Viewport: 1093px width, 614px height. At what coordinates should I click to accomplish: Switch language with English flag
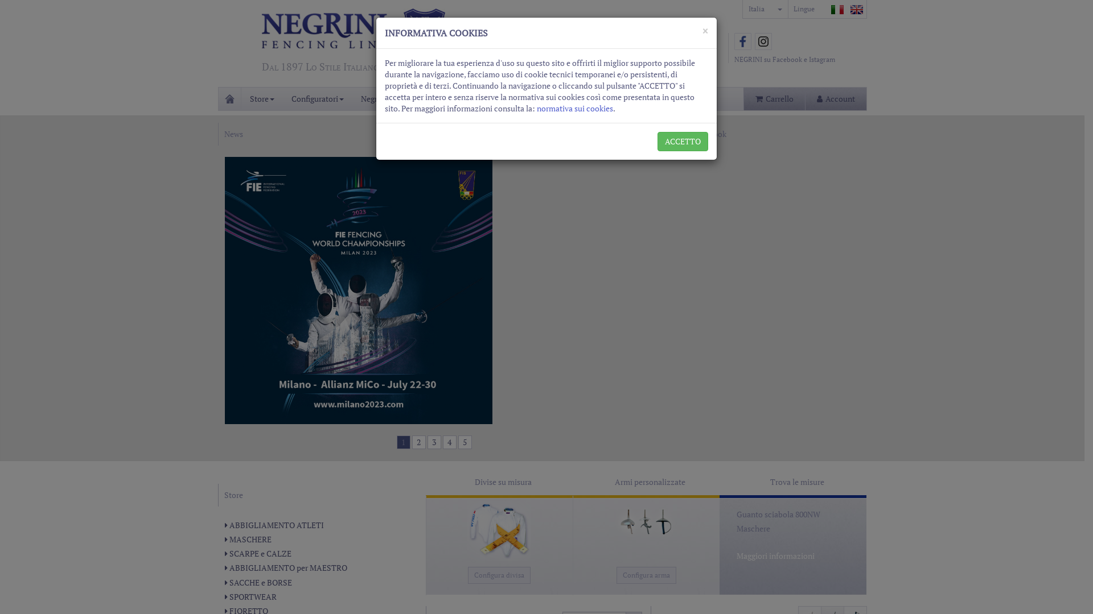856,10
